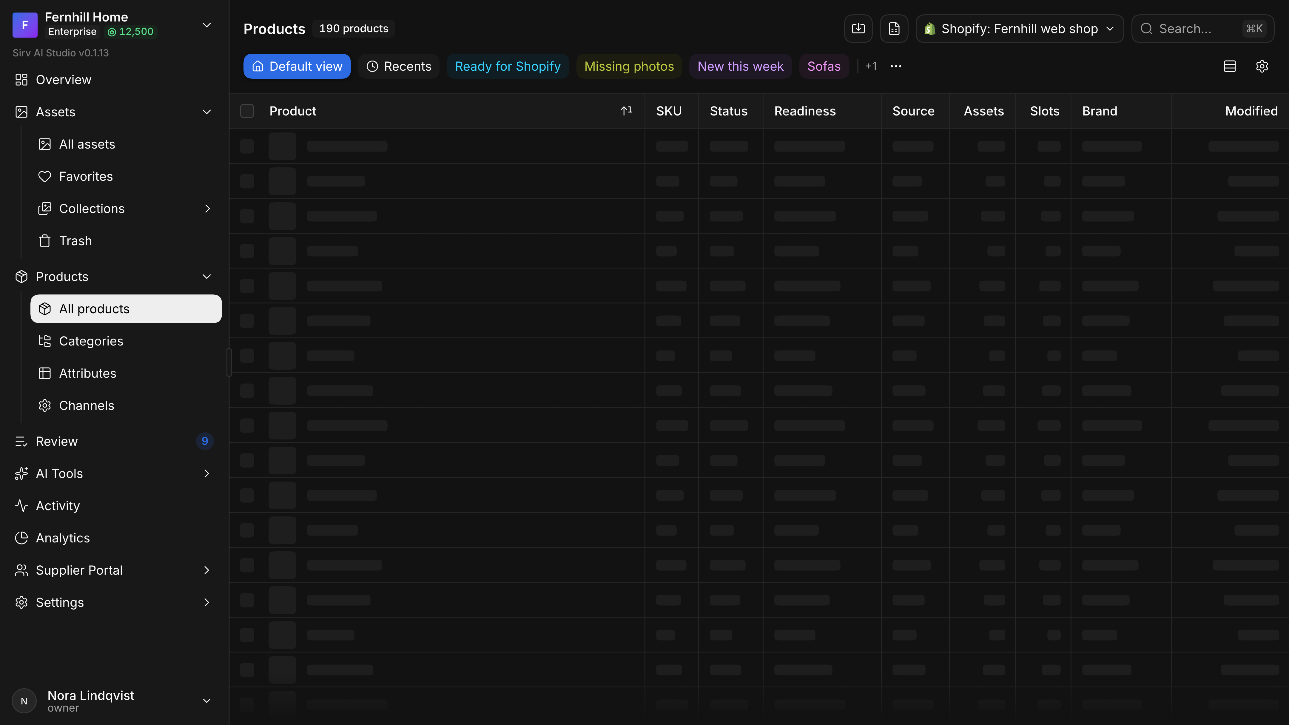The width and height of the screenshot is (1289, 725).
Task: Show the +1 hidden view
Action: tap(871, 66)
